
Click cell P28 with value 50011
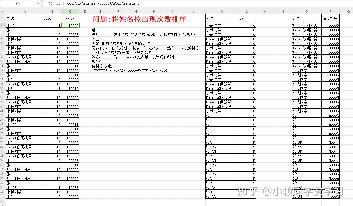(x=330, y=142)
